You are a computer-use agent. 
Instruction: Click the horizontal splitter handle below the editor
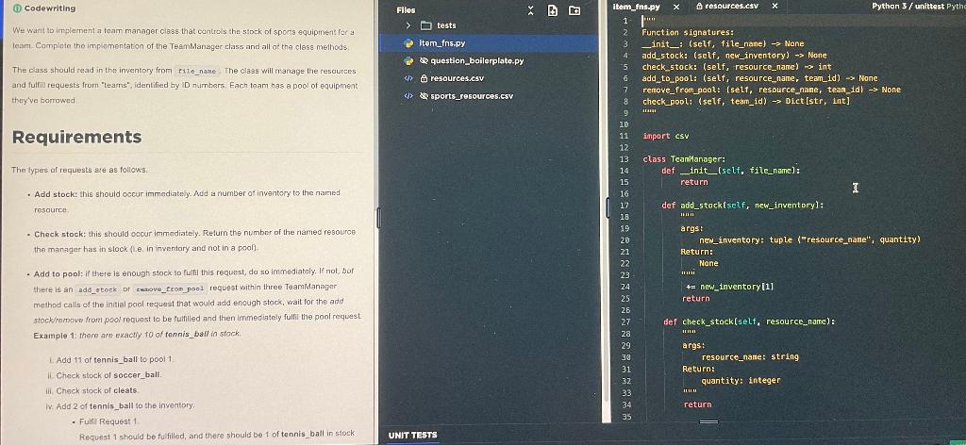pyautogui.click(x=708, y=422)
